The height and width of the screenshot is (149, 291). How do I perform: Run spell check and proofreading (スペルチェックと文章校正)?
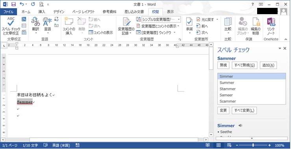click(11, 26)
